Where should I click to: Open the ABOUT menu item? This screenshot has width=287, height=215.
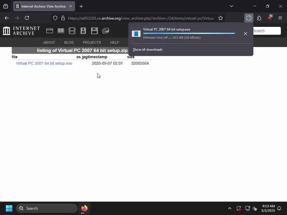point(49,43)
